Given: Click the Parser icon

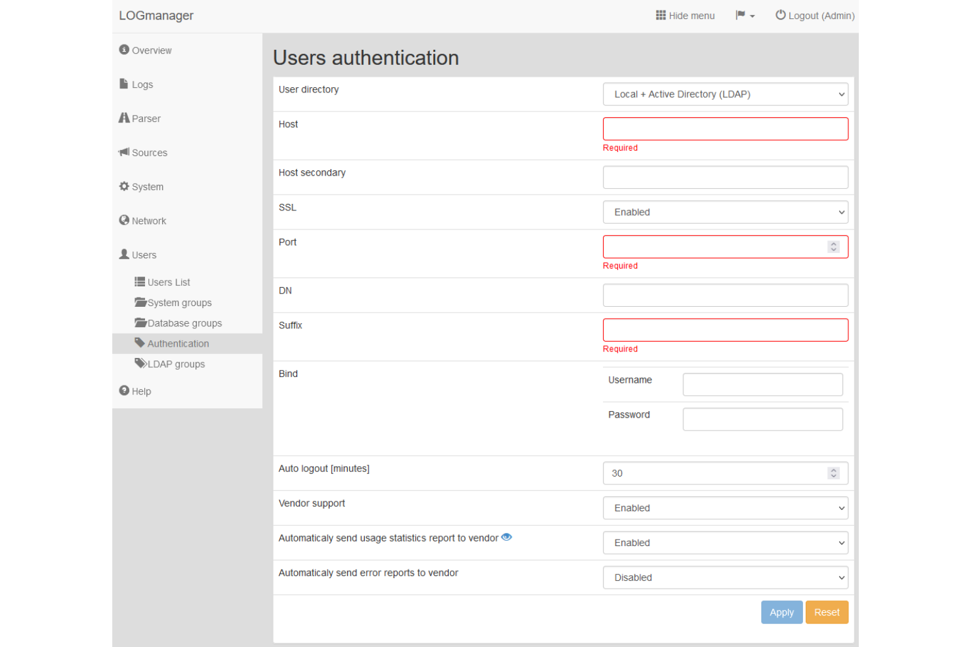Looking at the screenshot, I should 124,117.
